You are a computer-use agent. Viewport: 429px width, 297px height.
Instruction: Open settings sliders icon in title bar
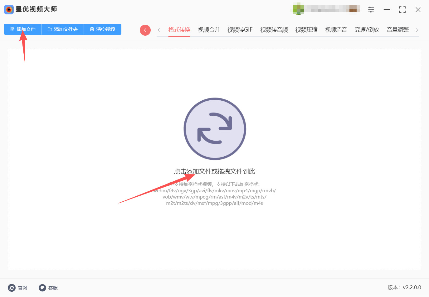pyautogui.click(x=371, y=10)
